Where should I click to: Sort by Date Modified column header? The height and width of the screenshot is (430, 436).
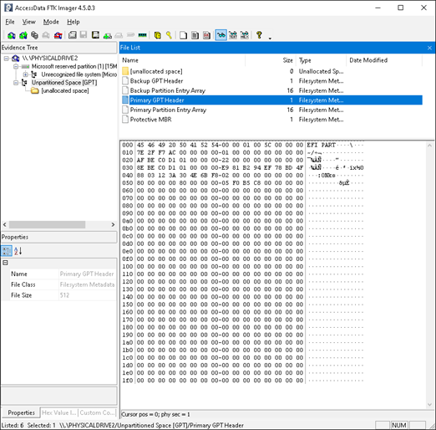pos(384,60)
